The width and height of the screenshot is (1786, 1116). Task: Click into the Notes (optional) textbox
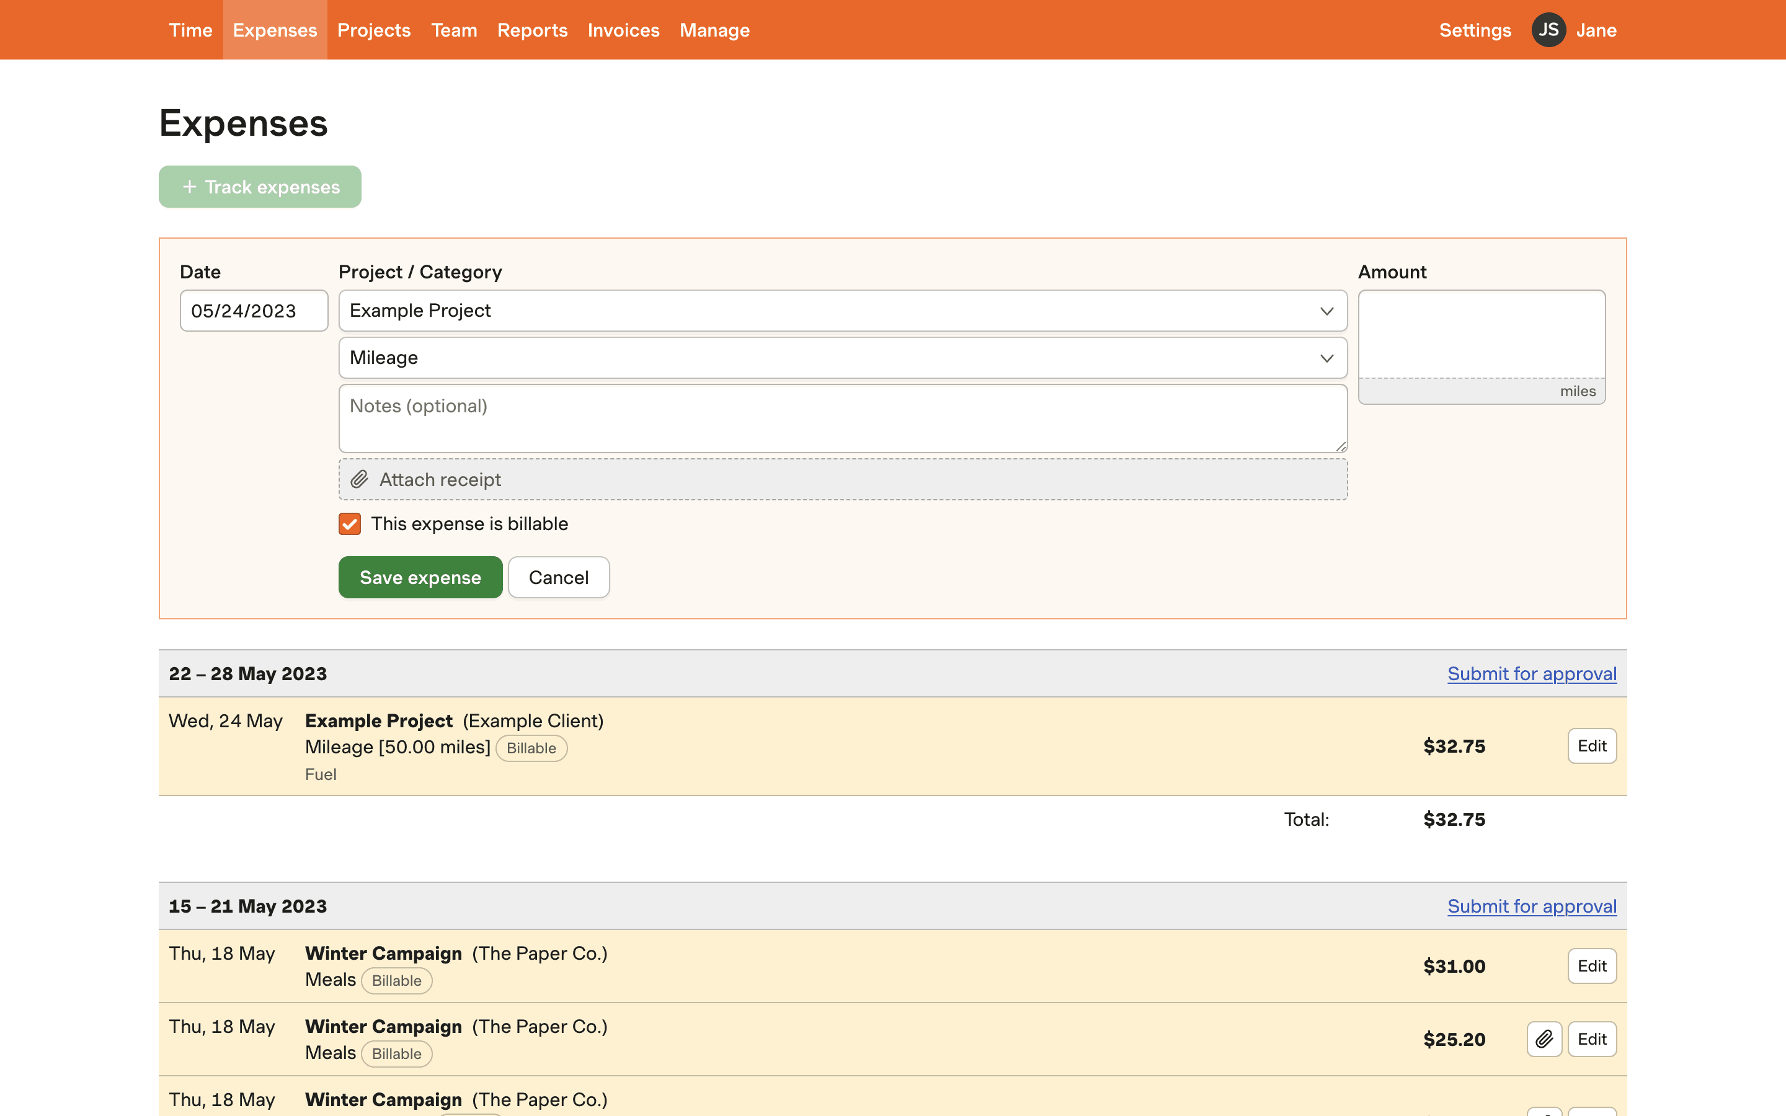pos(842,418)
